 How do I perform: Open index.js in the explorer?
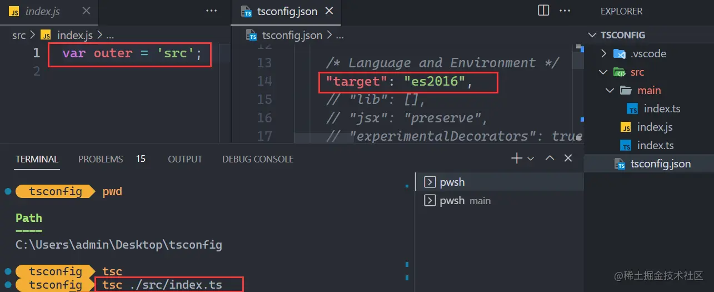[x=649, y=127]
